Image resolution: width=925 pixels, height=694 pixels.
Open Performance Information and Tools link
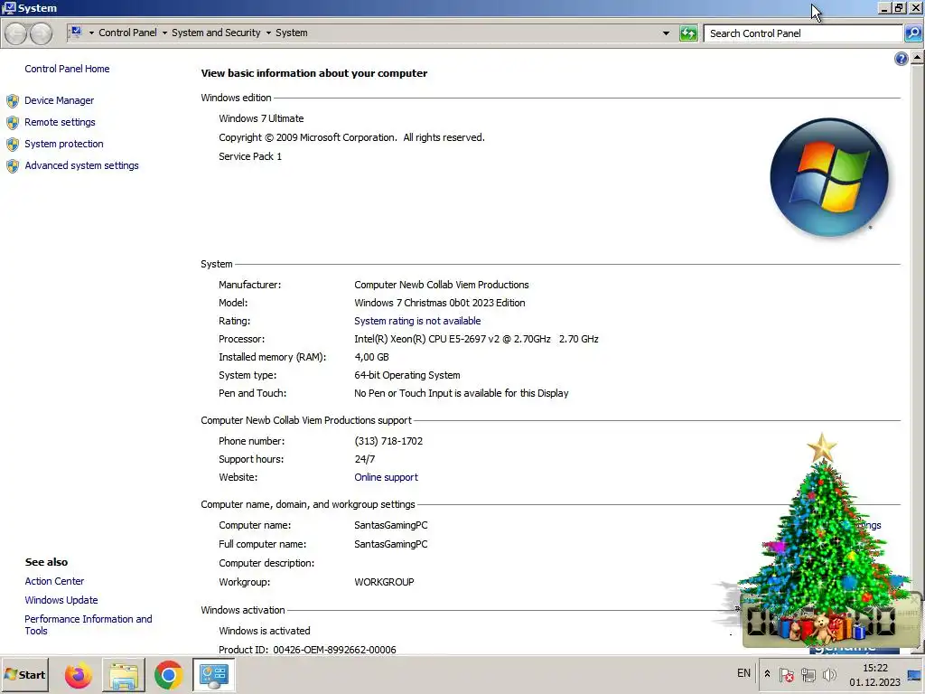[88, 624]
